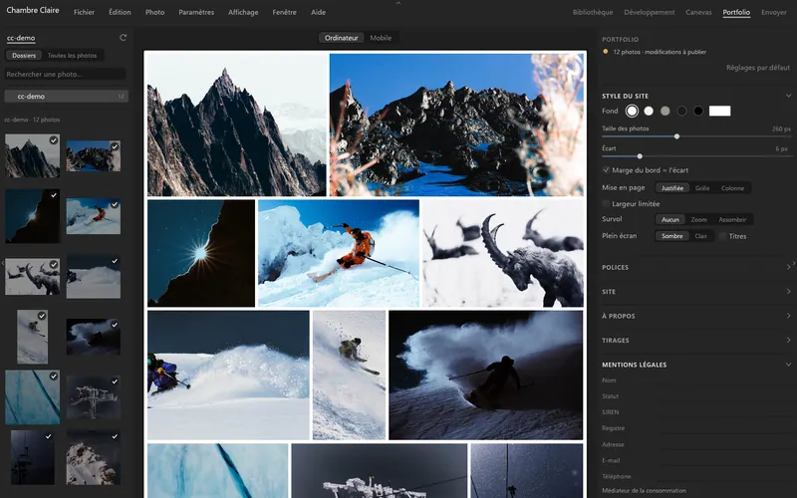Viewport: 797px width, 498px height.
Task: Open the Affichage menu
Action: click(243, 12)
